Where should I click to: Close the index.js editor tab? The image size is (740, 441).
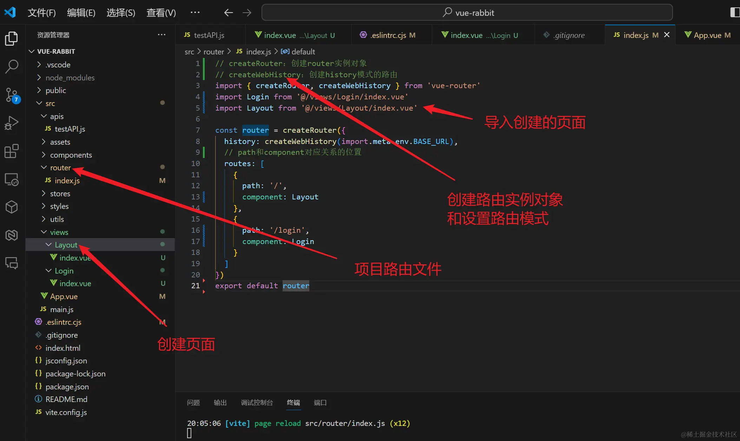pos(667,35)
